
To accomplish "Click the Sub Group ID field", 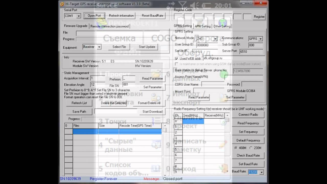I will pyautogui.click(x=256, y=45).
